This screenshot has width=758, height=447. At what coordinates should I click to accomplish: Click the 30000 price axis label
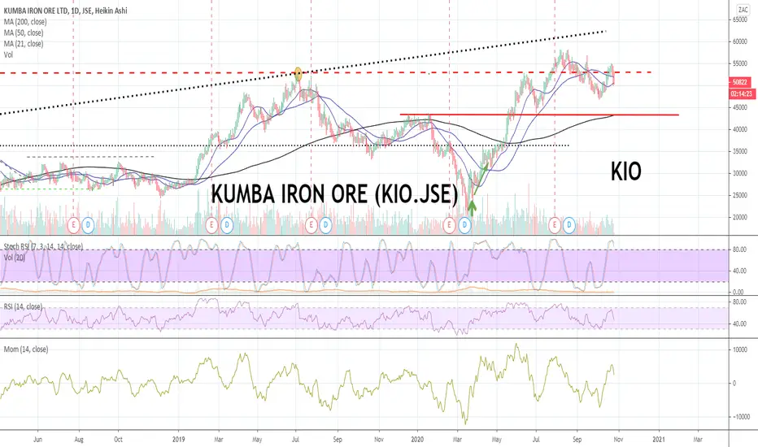pyautogui.click(x=740, y=173)
